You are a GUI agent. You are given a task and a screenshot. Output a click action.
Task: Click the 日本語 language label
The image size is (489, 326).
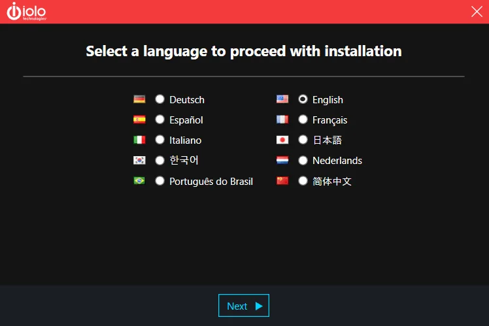[x=327, y=140]
